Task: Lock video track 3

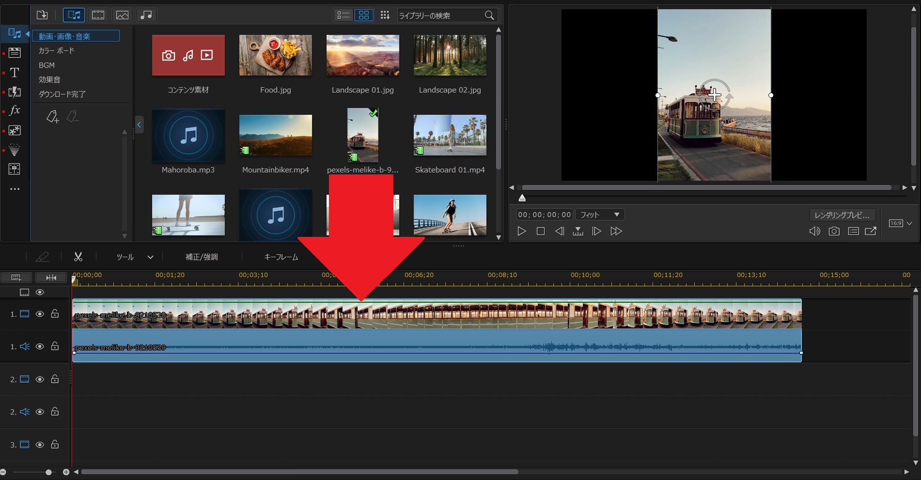Action: click(55, 444)
